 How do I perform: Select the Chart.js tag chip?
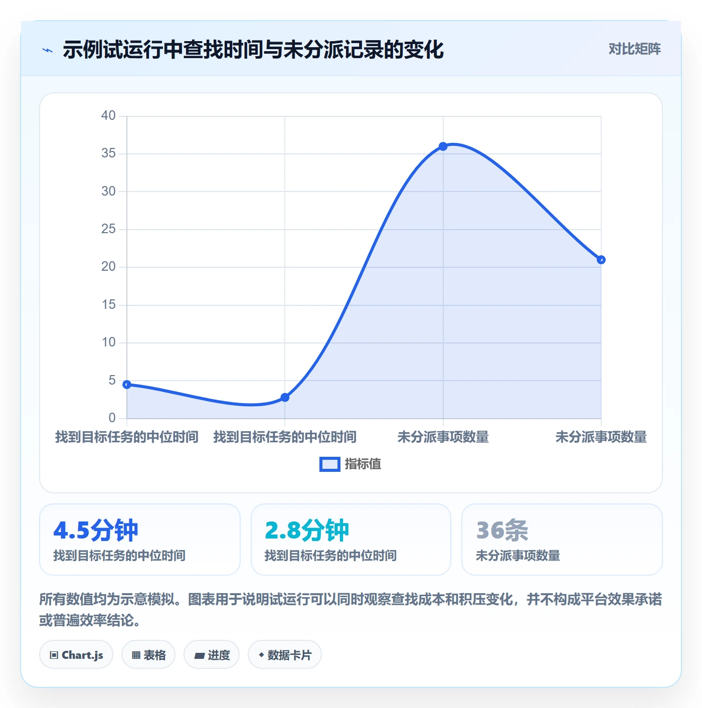pyautogui.click(x=76, y=655)
